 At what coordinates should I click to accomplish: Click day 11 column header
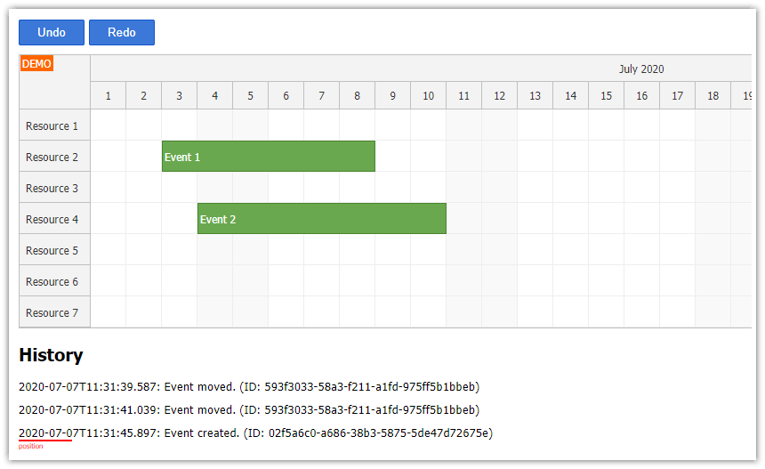464,95
